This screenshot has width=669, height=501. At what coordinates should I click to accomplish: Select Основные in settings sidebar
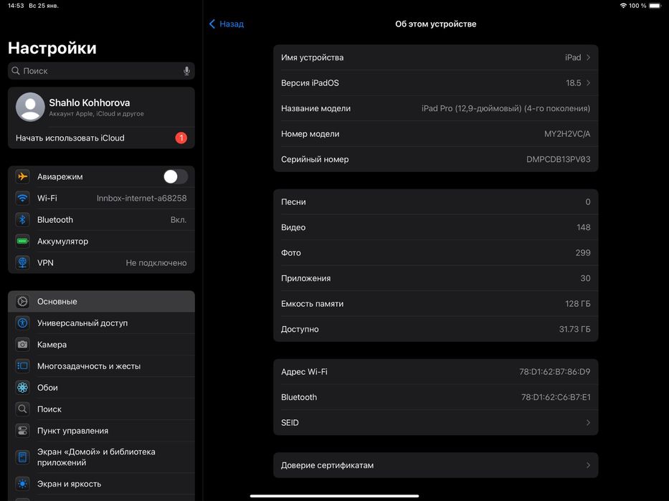click(101, 302)
